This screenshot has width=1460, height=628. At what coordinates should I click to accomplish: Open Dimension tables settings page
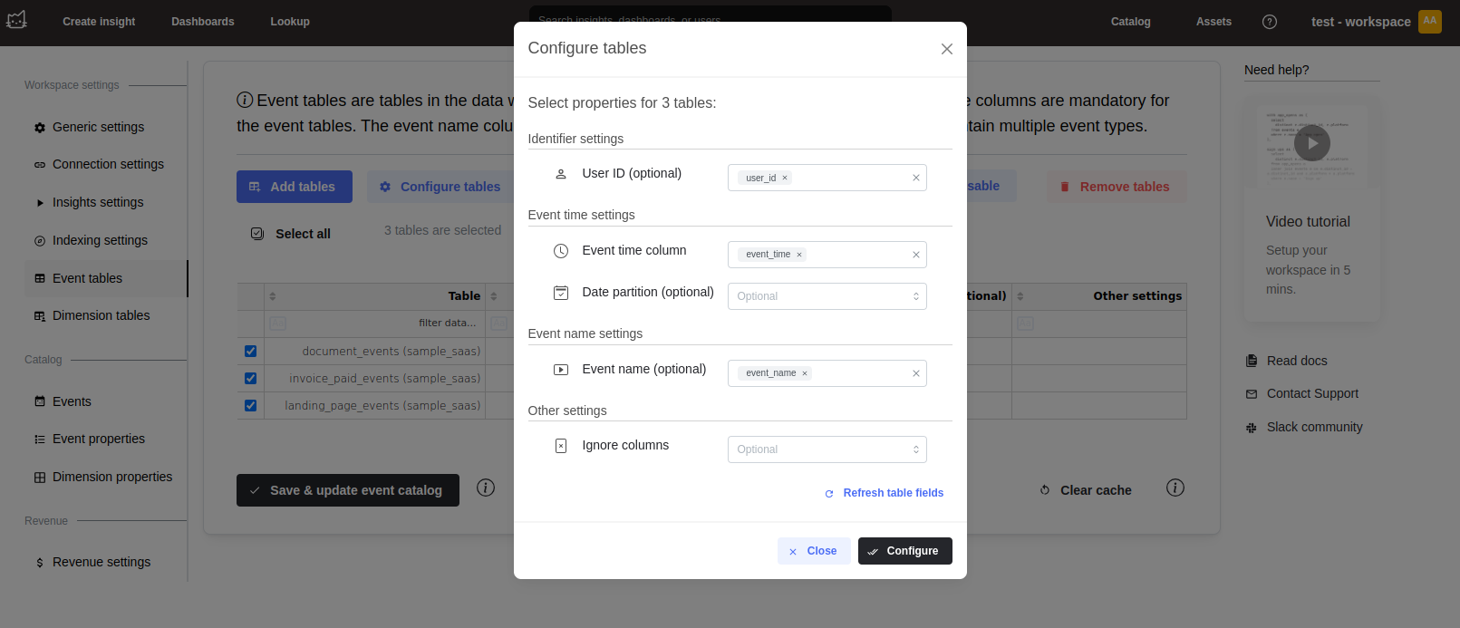point(101,316)
